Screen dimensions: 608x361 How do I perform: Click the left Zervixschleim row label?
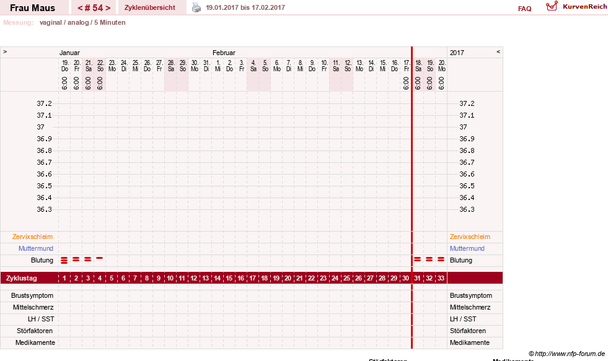click(33, 237)
